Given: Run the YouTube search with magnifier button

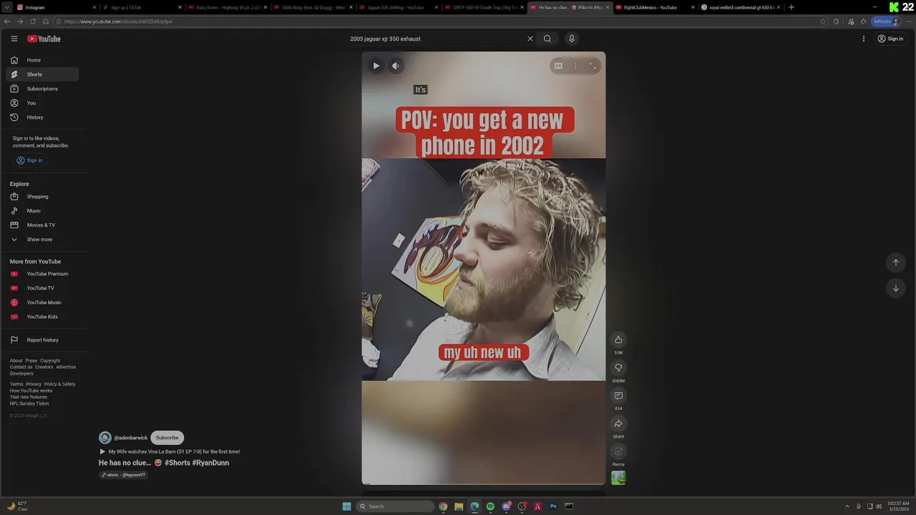Looking at the screenshot, I should point(547,39).
